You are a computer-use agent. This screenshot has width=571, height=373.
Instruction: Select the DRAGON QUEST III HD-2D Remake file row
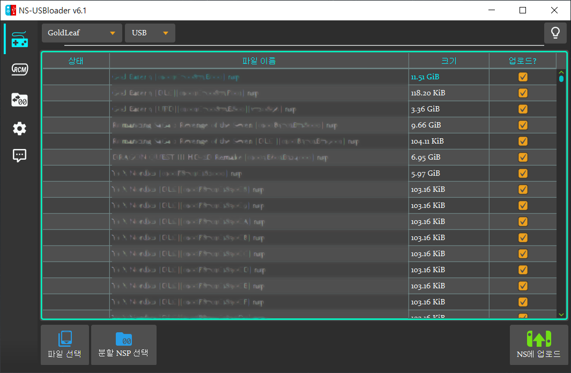(299, 157)
